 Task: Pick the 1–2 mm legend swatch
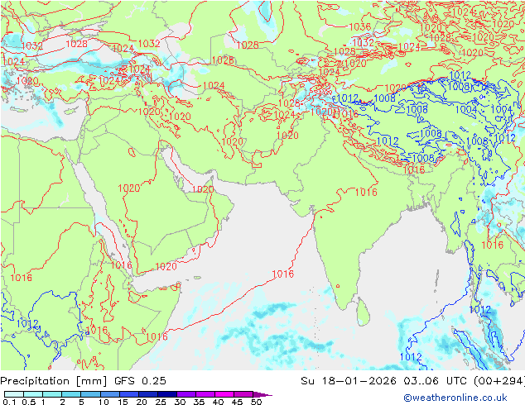[52, 394]
